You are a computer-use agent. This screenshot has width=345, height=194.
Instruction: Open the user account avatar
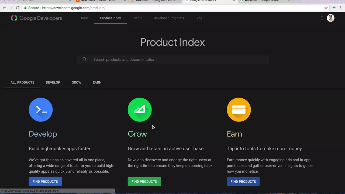[330, 18]
